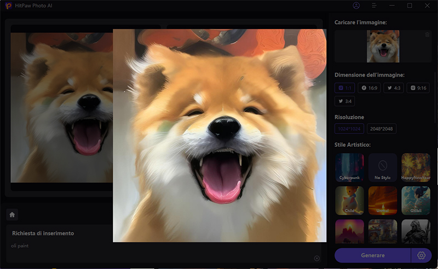438x269 pixels.
Task: Select the 16:9 image size option
Action: tap(369, 88)
